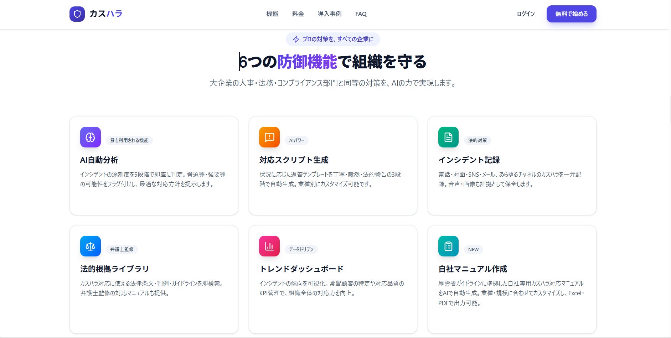Open the FAQ navigation item
This screenshot has height=338, width=671.
(x=361, y=14)
